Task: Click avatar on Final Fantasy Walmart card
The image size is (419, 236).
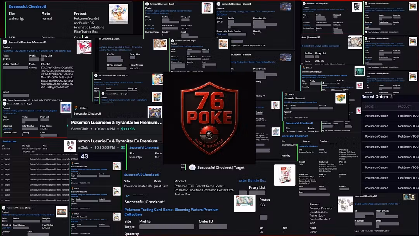Action: (218, 4)
